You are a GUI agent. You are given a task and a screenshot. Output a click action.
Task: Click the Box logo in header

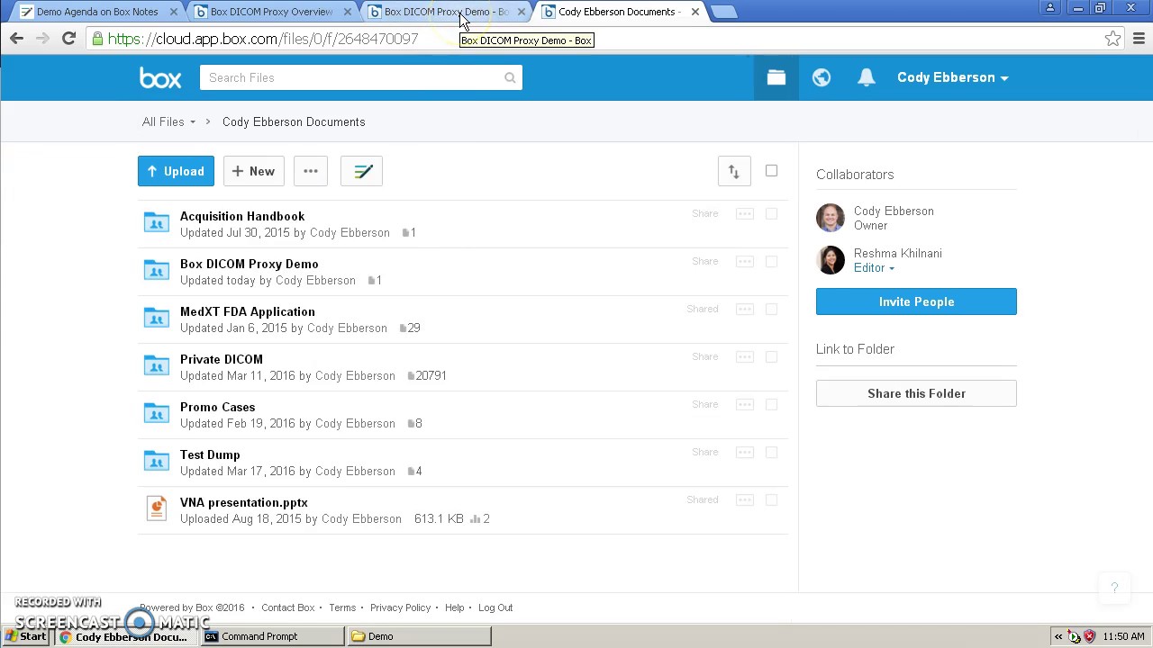[160, 78]
